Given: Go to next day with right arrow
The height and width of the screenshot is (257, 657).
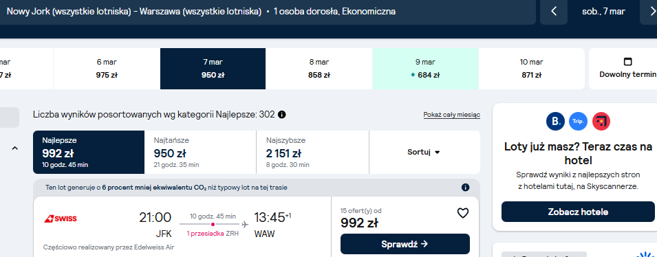Looking at the screenshot, I should point(648,12).
